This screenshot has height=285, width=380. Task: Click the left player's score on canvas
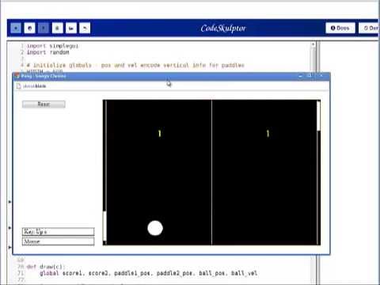pos(160,134)
